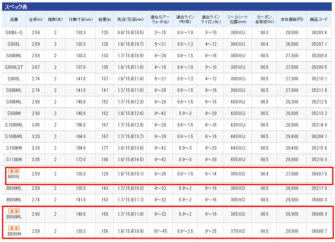The image size is (335, 242).
Task: Select the リールシート位置(mm) column header
Action: 238,19
